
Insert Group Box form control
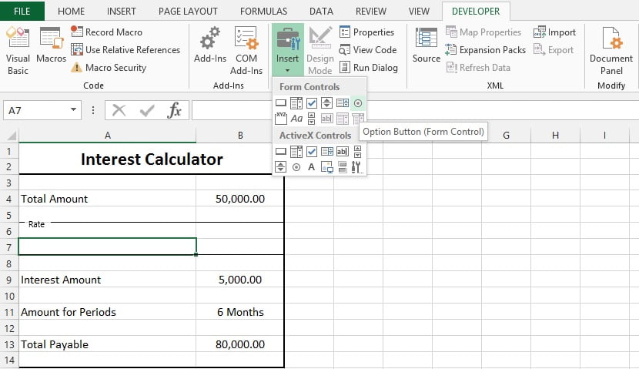tap(281, 118)
